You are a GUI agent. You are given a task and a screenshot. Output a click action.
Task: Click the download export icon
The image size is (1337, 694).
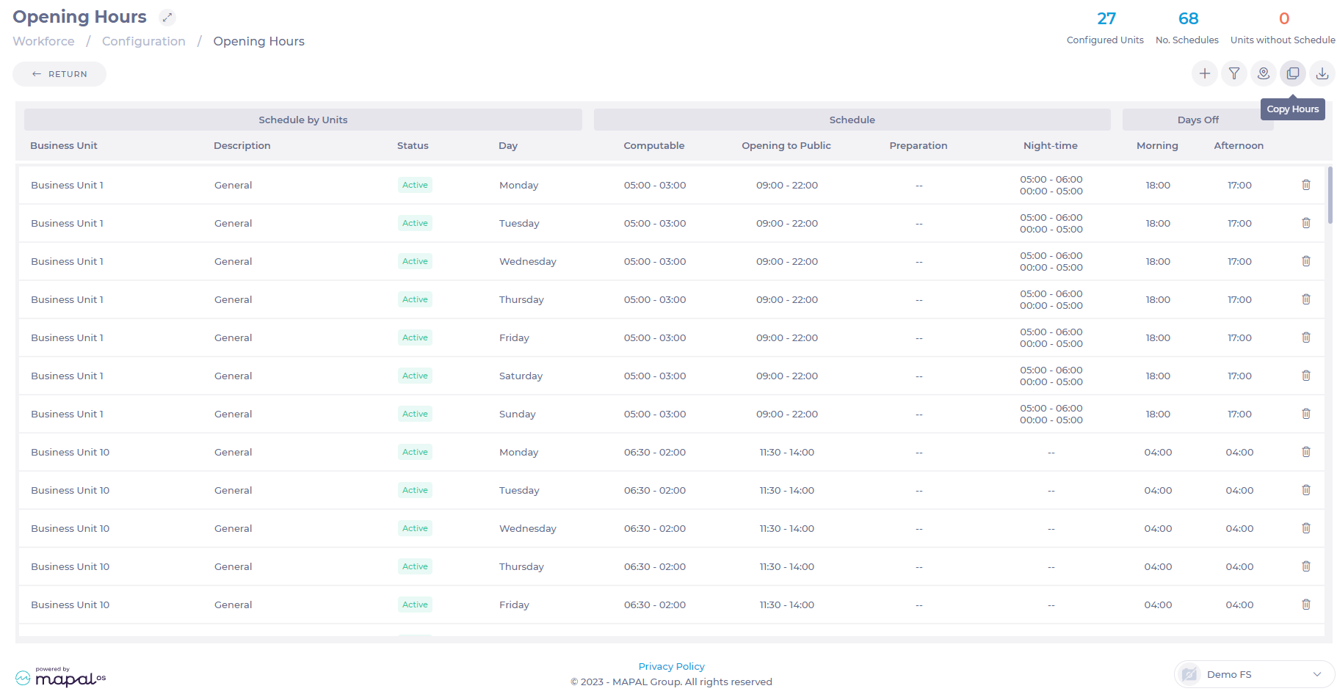(x=1322, y=73)
